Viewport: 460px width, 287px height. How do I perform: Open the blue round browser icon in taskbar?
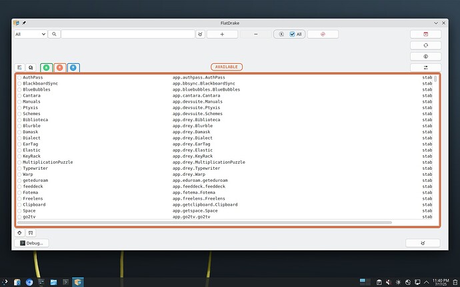point(29,282)
